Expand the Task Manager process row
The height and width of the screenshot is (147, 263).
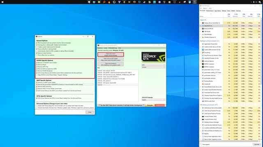(201, 34)
